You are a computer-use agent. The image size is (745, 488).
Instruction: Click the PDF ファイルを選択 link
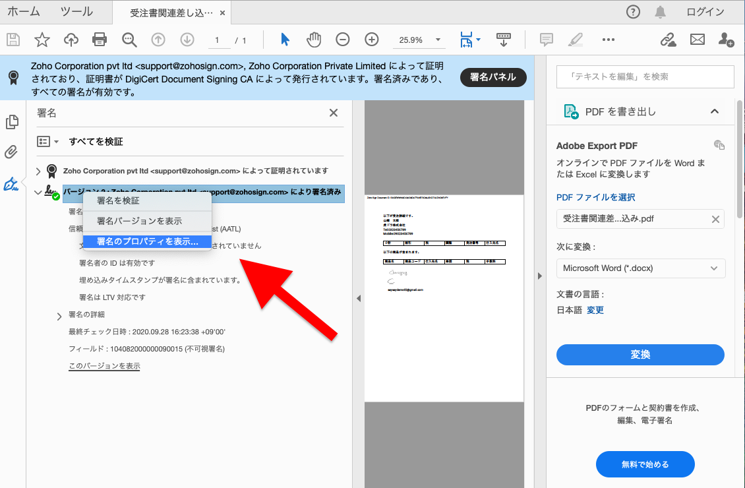click(595, 197)
